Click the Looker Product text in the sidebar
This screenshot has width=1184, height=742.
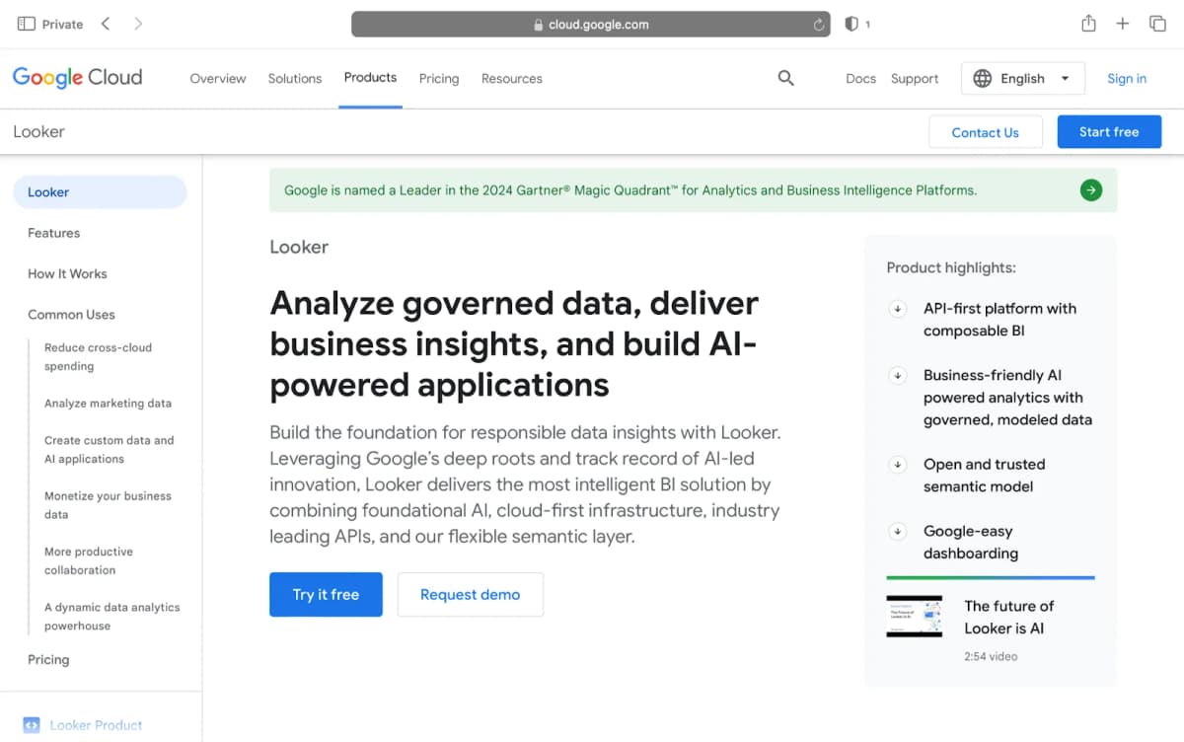click(96, 725)
